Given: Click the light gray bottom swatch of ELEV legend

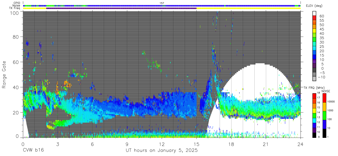Looking at the screenshot, I should pyautogui.click(x=314, y=79).
